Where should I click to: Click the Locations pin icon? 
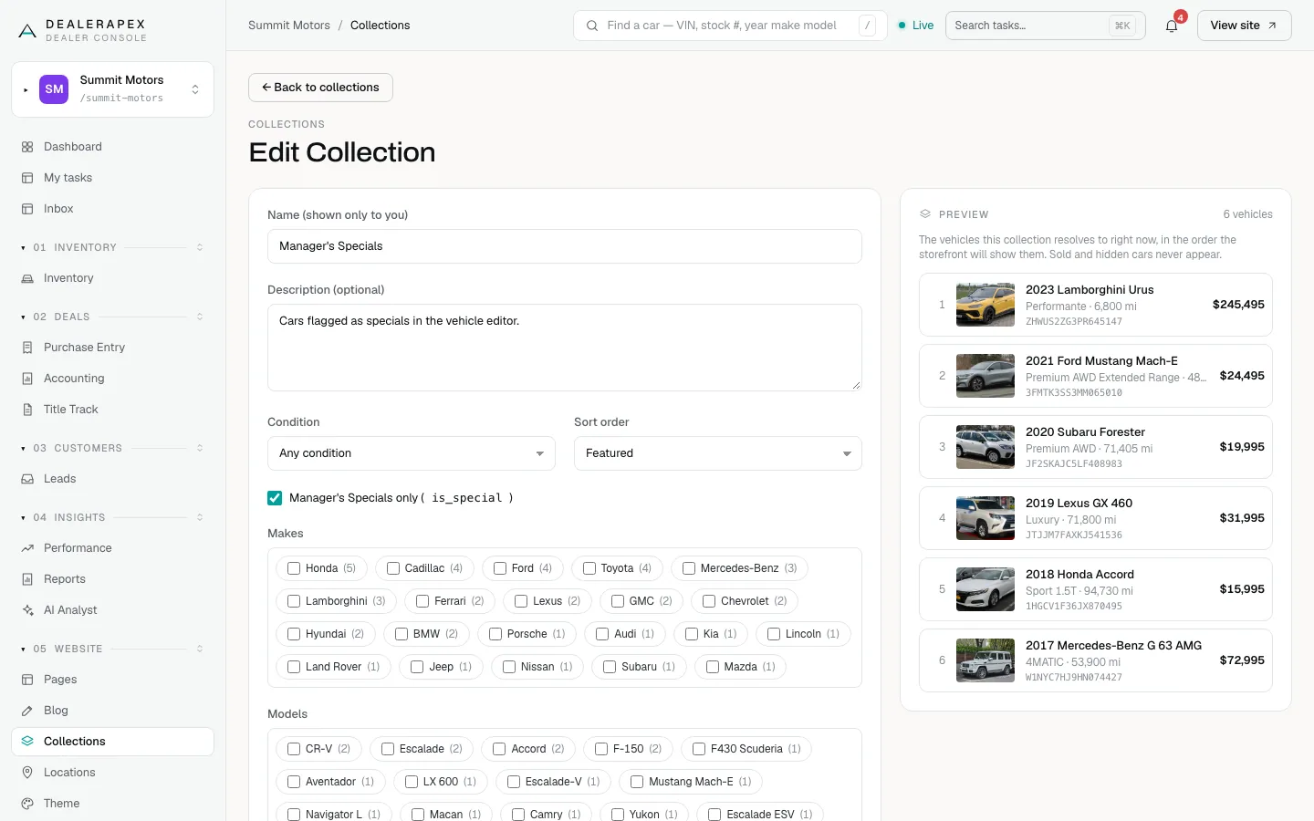tap(27, 773)
